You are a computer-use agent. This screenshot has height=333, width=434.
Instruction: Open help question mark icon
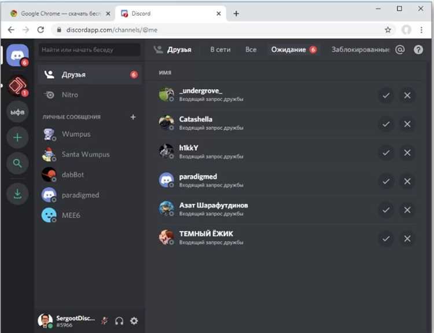coord(418,50)
